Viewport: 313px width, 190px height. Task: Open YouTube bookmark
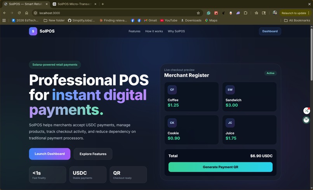tap(169, 20)
